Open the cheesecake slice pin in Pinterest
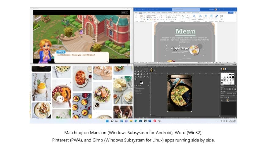257x147 pixels. (x=123, y=90)
